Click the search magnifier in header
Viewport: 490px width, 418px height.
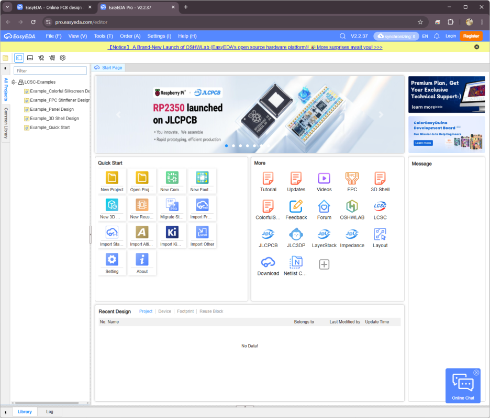point(342,36)
